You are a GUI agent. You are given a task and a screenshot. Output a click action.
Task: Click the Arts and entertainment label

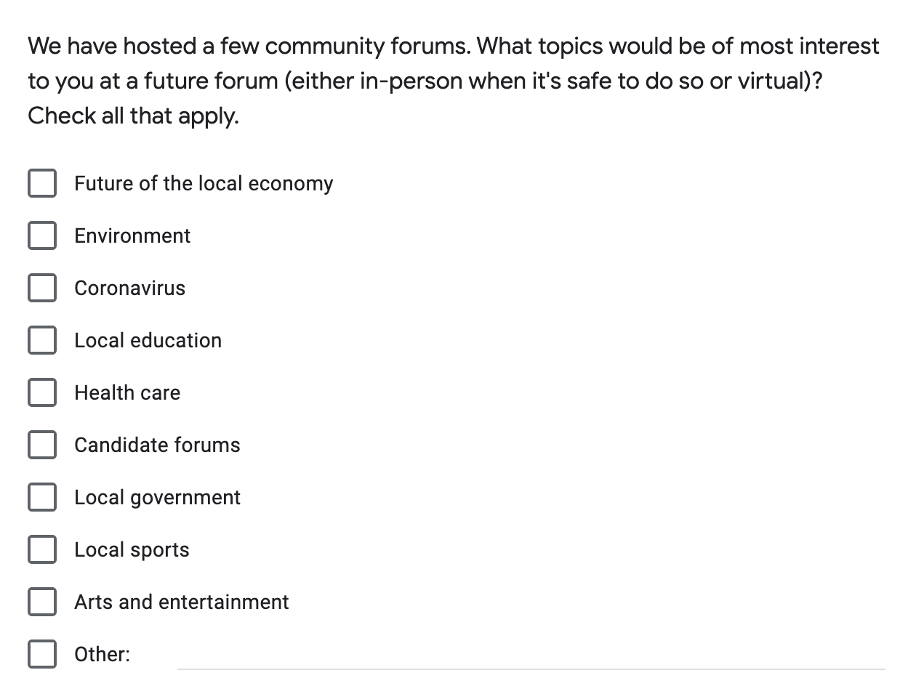pos(182,602)
